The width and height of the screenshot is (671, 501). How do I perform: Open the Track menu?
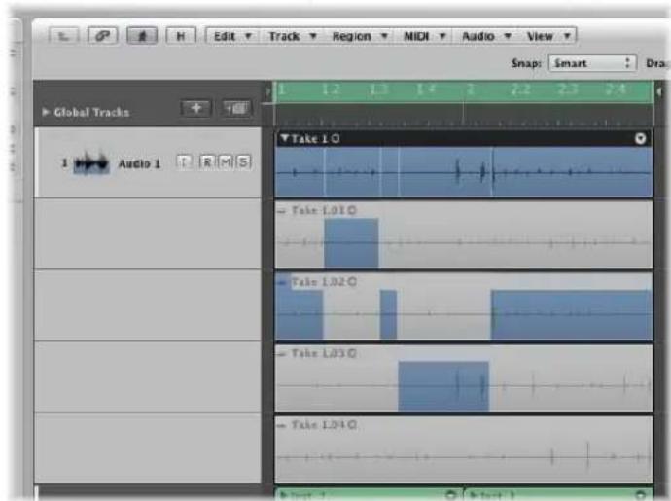click(293, 36)
